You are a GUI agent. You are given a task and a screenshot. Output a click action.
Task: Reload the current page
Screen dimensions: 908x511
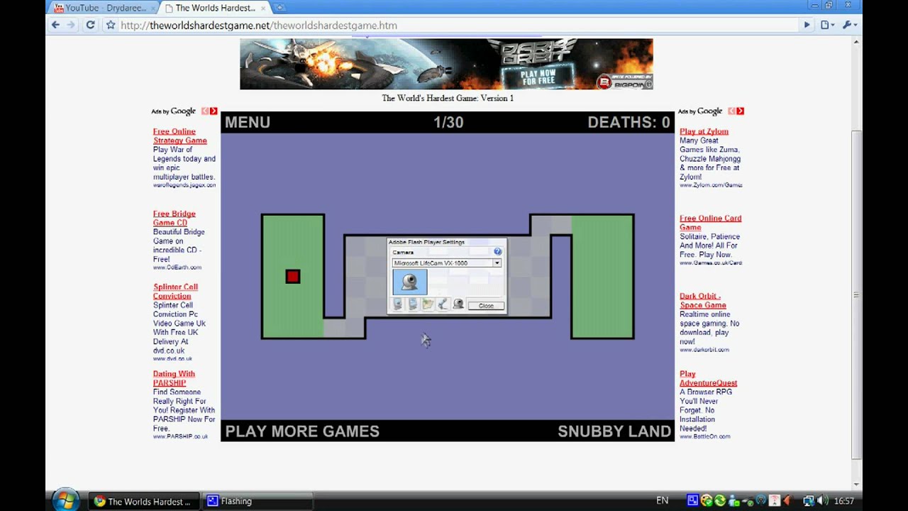click(90, 25)
